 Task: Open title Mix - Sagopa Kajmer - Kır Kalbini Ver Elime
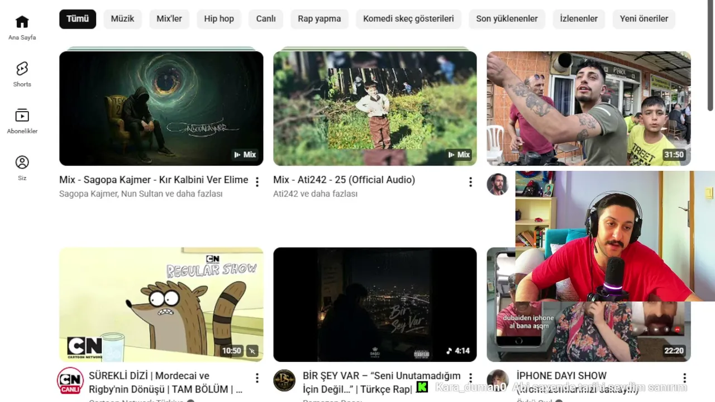(154, 180)
